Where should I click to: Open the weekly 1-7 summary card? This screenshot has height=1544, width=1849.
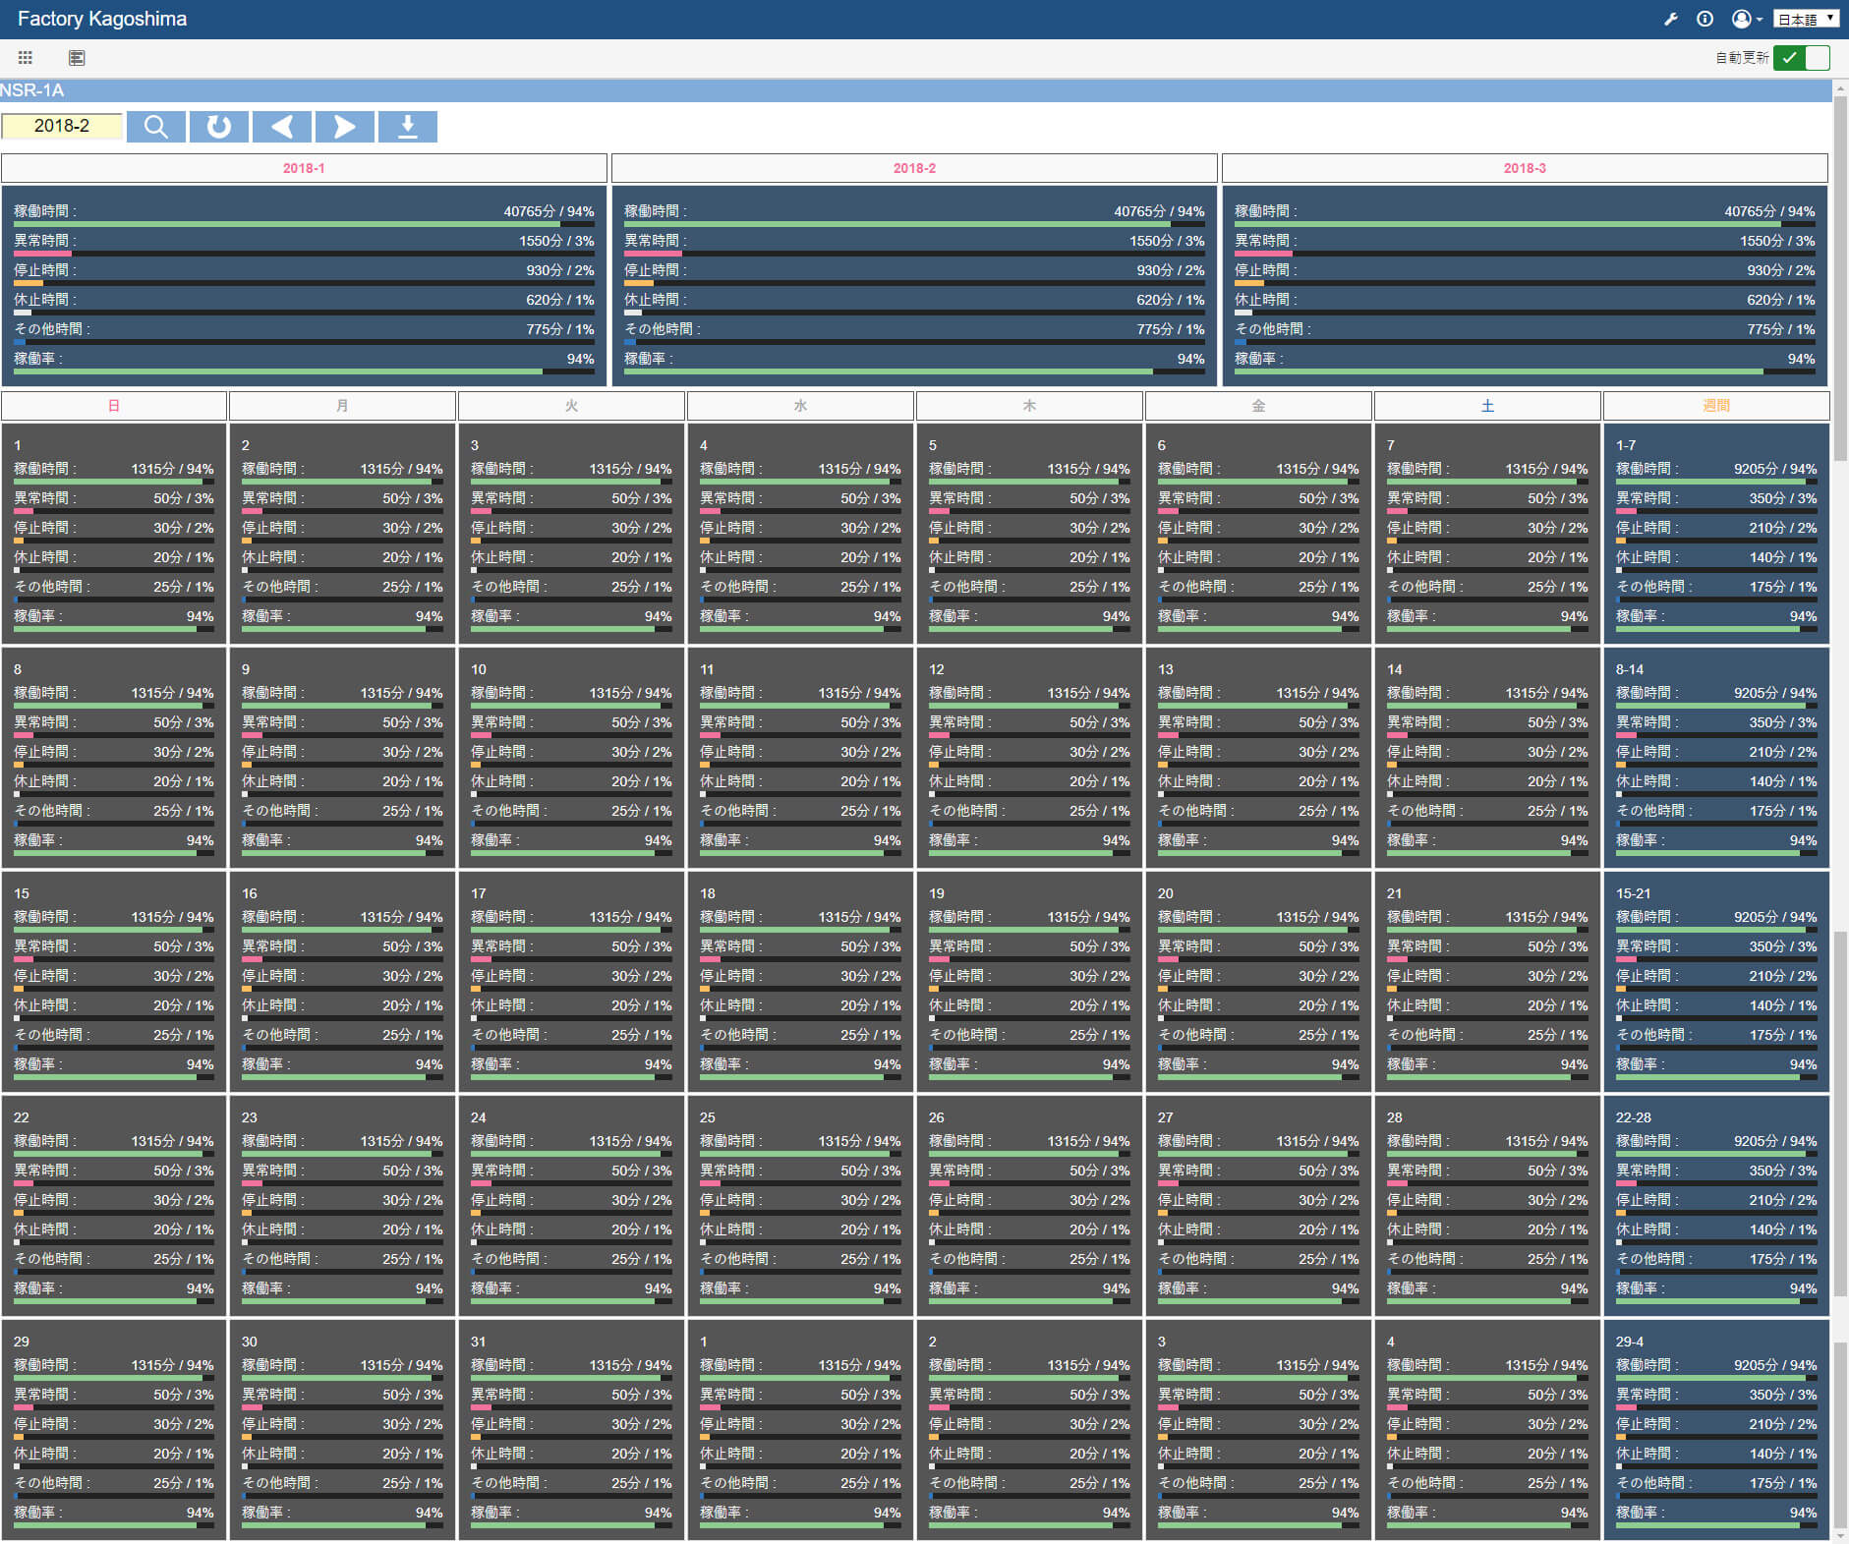1716,534
